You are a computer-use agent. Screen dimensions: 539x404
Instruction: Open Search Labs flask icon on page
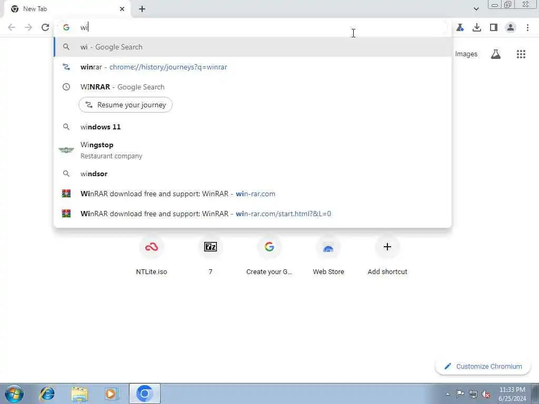click(x=496, y=54)
